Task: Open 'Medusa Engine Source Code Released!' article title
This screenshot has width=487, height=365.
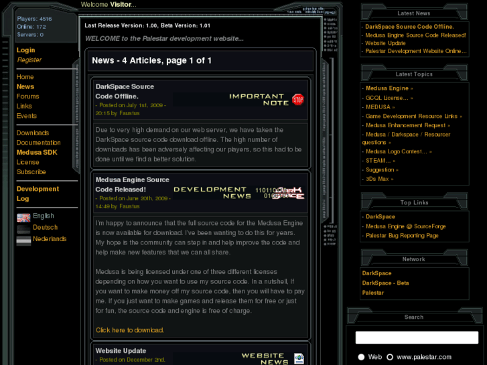Action: 133,185
